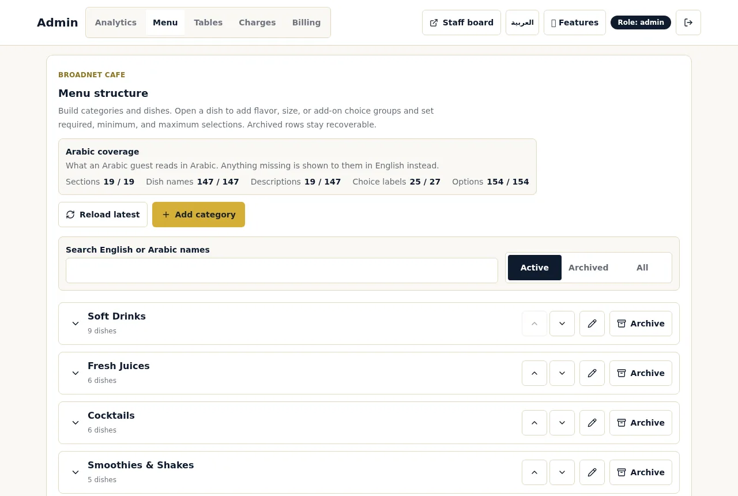This screenshot has width=738, height=496.
Task: Move Cocktails category up
Action: [x=534, y=423]
